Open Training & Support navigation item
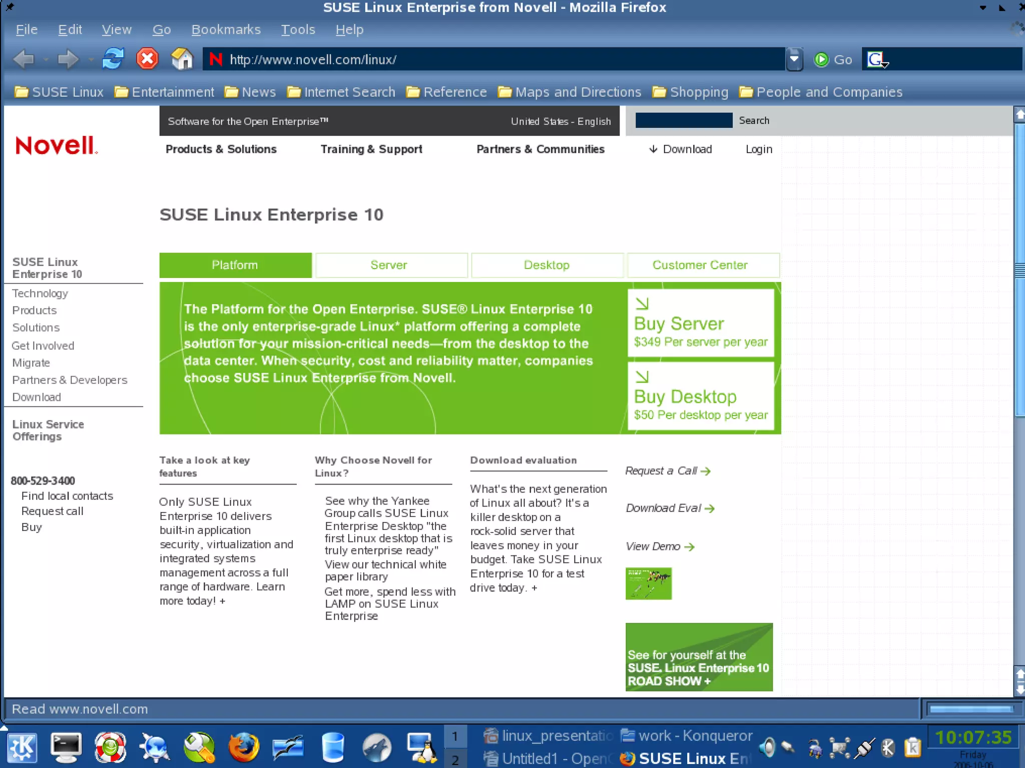The height and width of the screenshot is (768, 1025). coord(371,149)
